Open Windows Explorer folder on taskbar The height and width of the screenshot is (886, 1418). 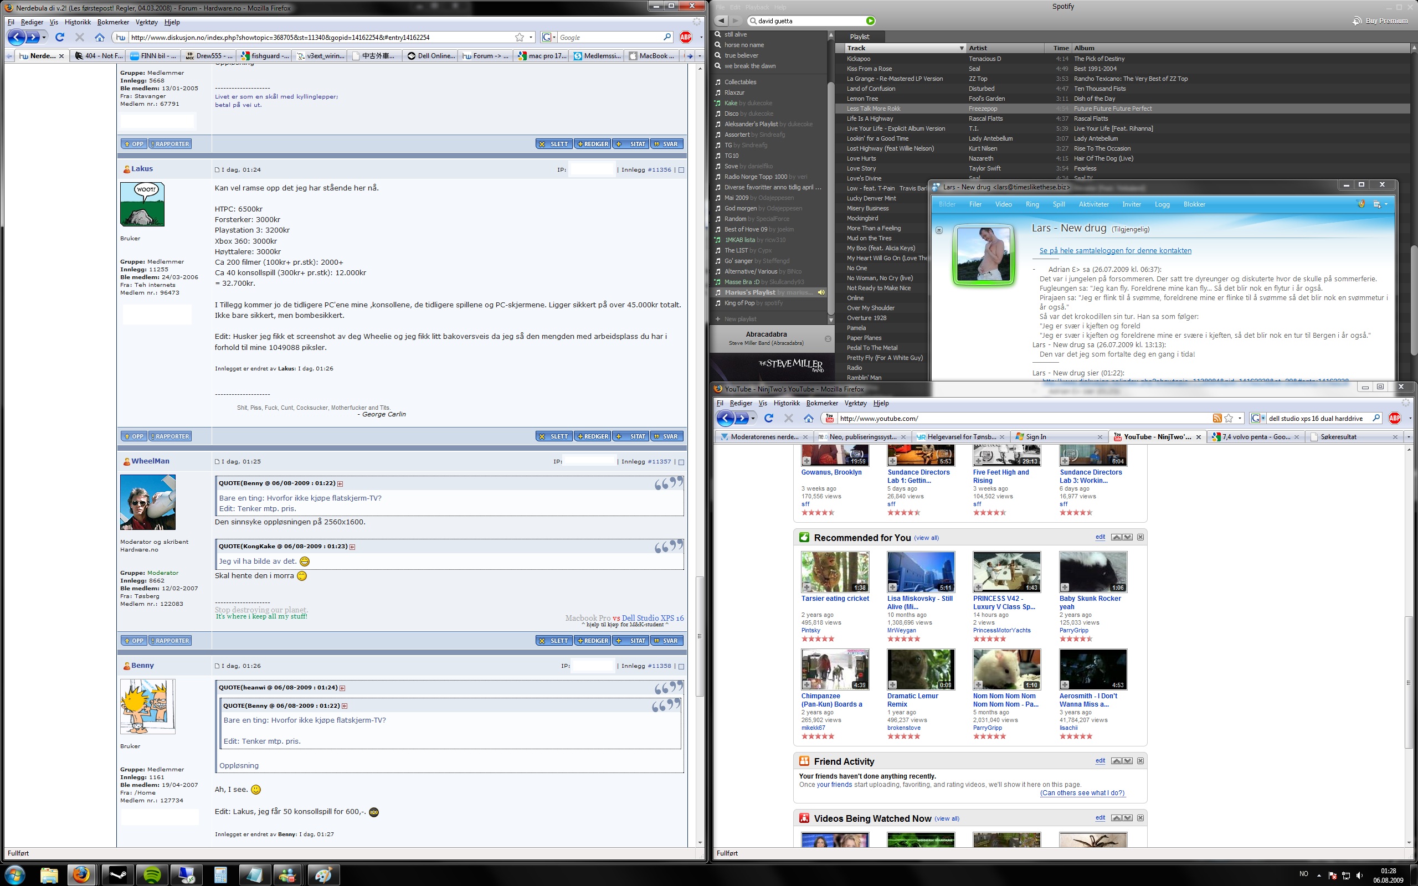[49, 875]
